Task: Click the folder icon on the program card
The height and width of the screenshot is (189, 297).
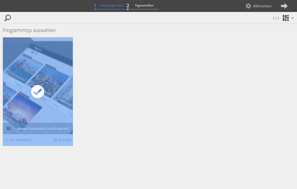Action: (8, 128)
